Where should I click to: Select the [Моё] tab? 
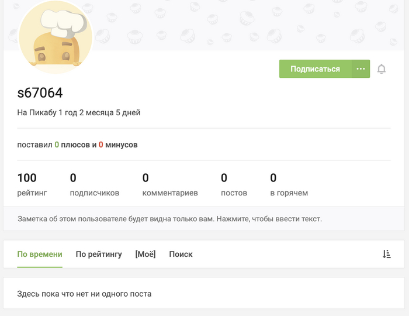click(x=145, y=254)
